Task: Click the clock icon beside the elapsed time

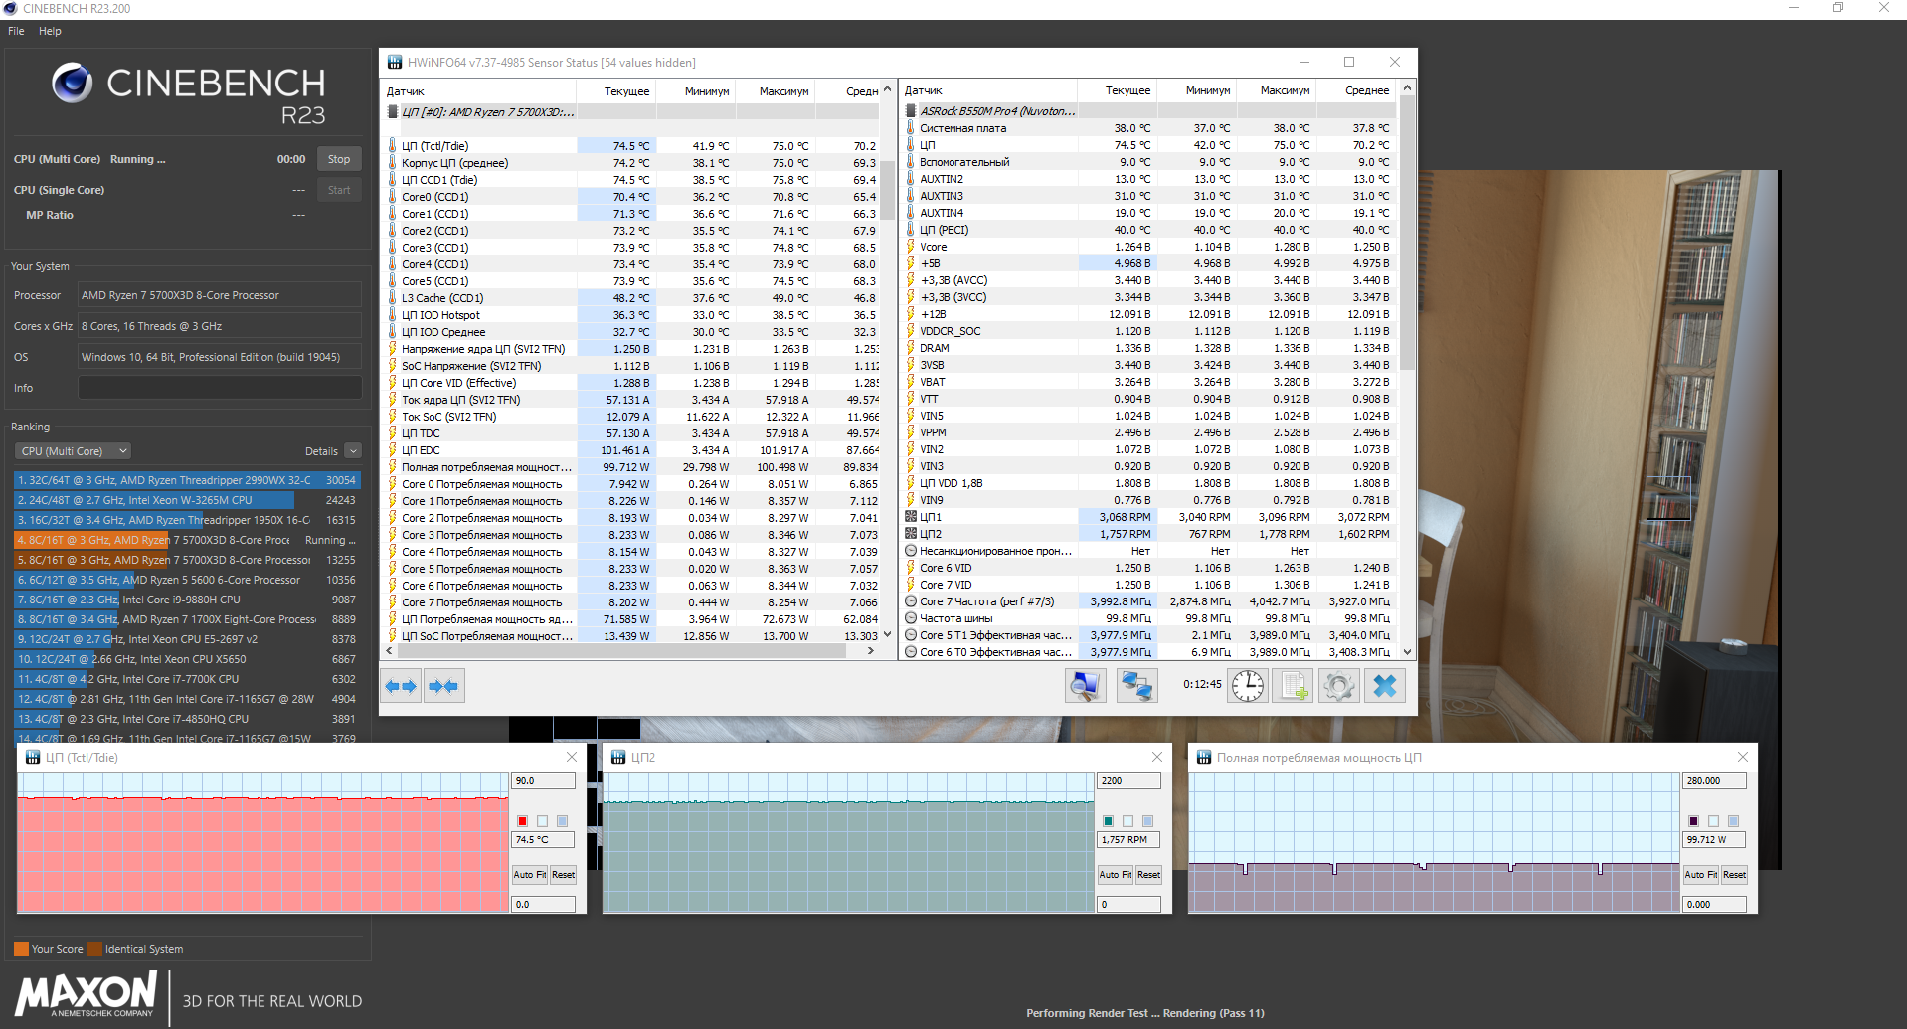Action: coord(1248,685)
